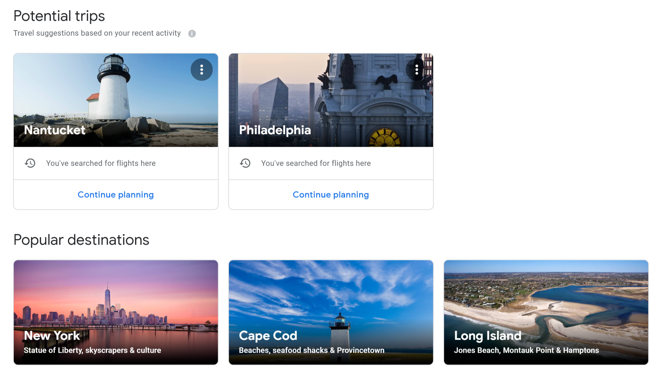
Task: Click the three-dot menu on Nantucket card
Action: [x=202, y=69]
